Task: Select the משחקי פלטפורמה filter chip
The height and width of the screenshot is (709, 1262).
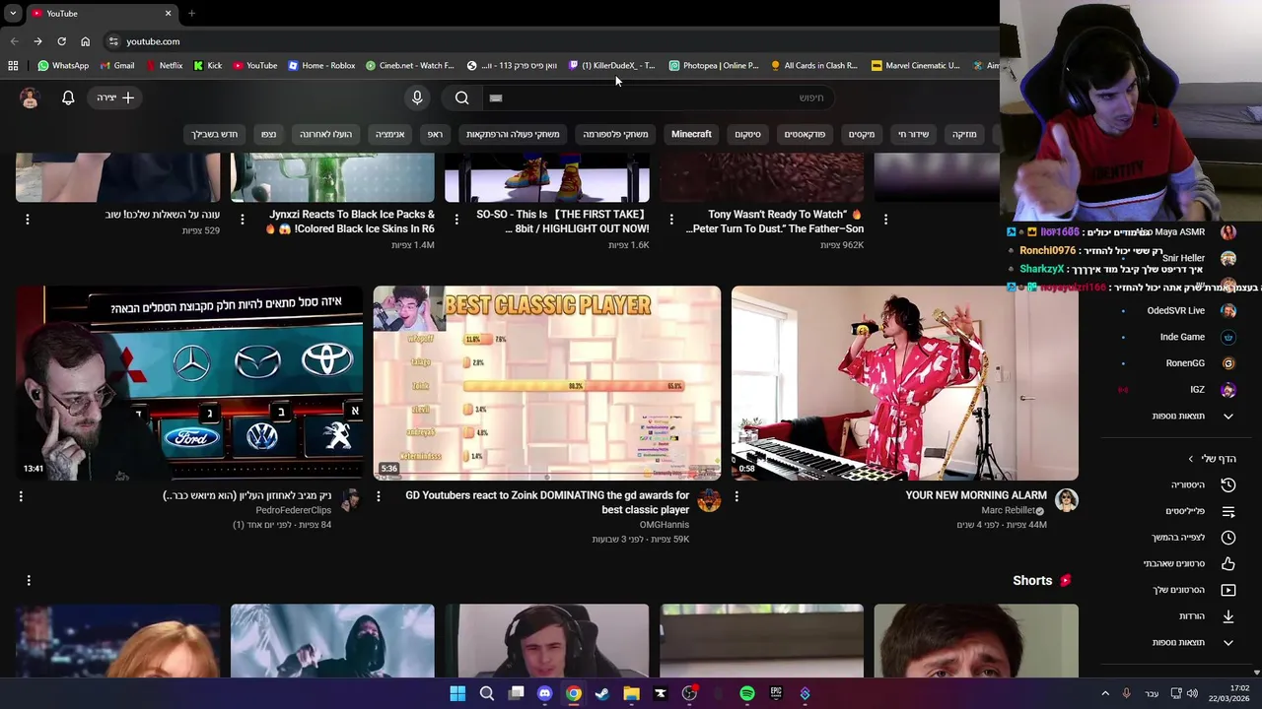Action: coord(615,134)
